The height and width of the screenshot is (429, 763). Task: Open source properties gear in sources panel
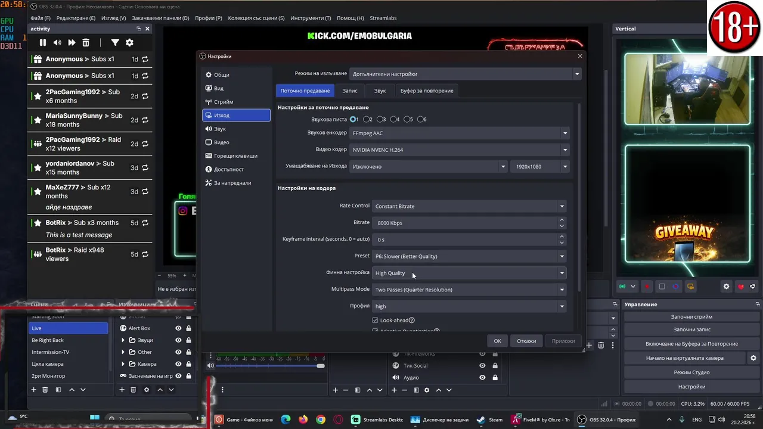coord(147,390)
